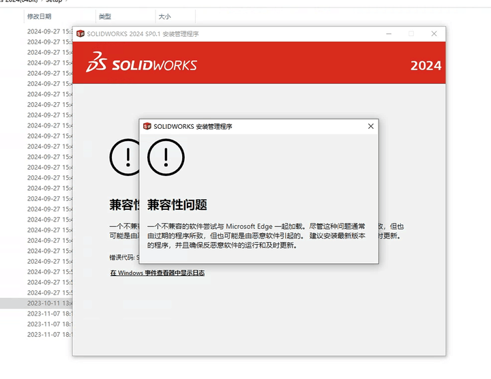Click the 兼容性问题 heading in the front dialog

177,205
